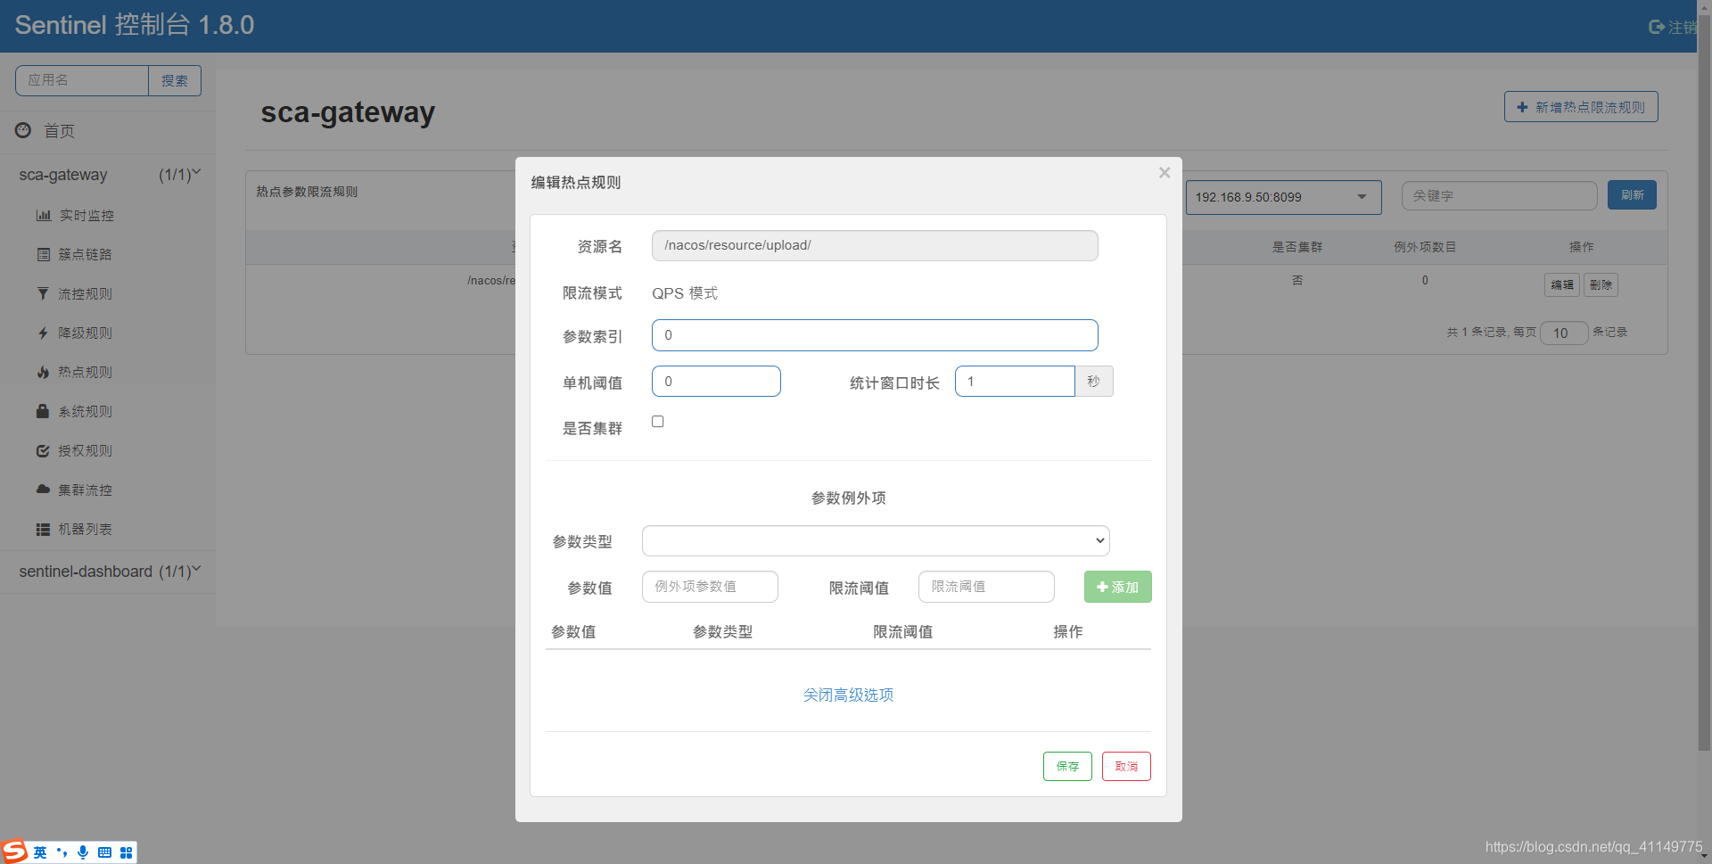1712x864 pixels.
Task: Open the 192.168.9.50:8099 machine dropdown
Action: tap(1283, 197)
